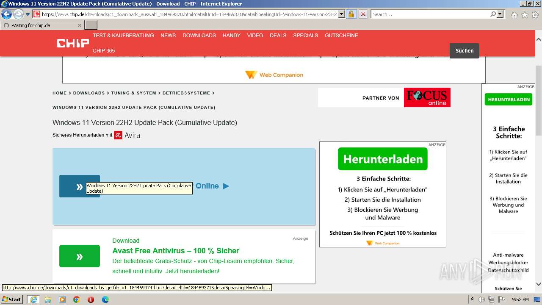Open the VIDEO navigation item
Image resolution: width=542 pixels, height=305 pixels.
255,36
